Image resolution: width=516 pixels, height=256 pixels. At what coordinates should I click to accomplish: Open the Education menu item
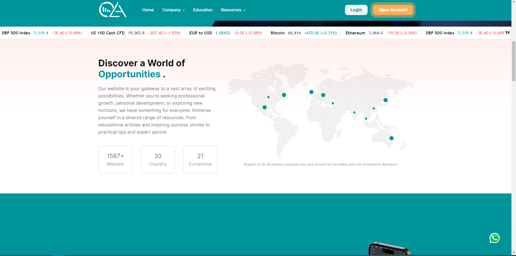click(203, 10)
